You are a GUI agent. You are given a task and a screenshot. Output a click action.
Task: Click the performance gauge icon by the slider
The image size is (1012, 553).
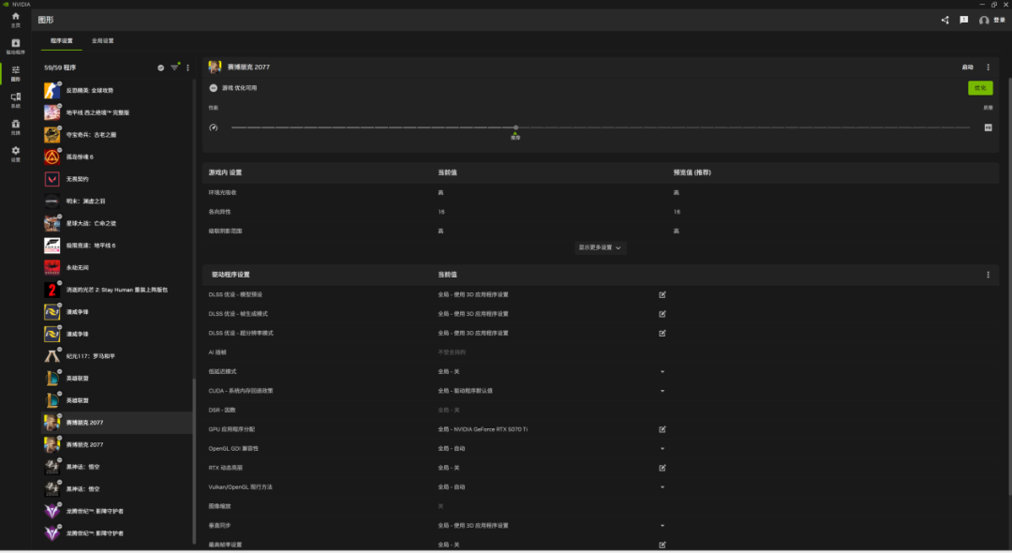(214, 127)
